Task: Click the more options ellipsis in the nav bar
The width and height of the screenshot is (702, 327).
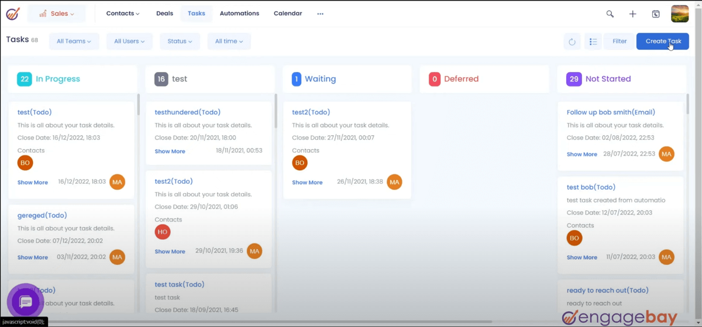Action: pyautogui.click(x=320, y=13)
